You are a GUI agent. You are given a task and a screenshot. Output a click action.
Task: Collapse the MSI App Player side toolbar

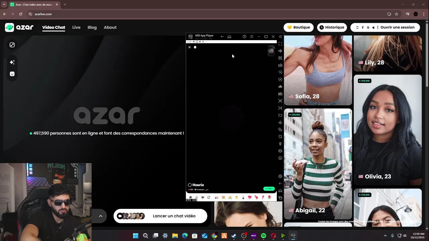pos(280,36)
